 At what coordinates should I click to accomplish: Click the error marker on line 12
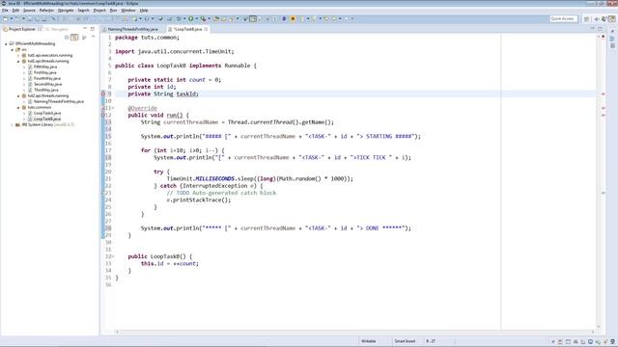tap(103, 116)
